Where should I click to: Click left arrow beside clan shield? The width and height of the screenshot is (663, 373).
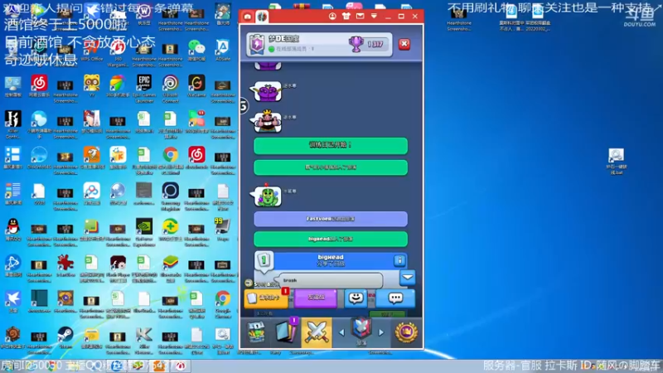[x=341, y=333]
